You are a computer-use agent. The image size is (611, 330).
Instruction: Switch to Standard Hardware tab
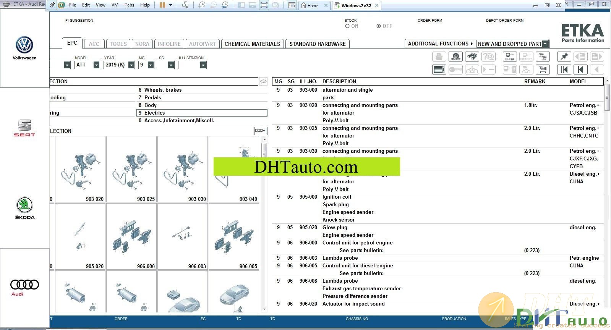point(318,44)
